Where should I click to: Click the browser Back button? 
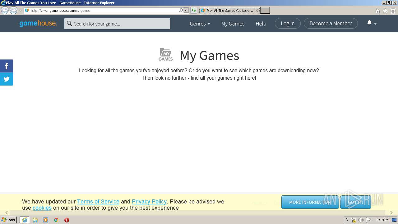click(5, 11)
